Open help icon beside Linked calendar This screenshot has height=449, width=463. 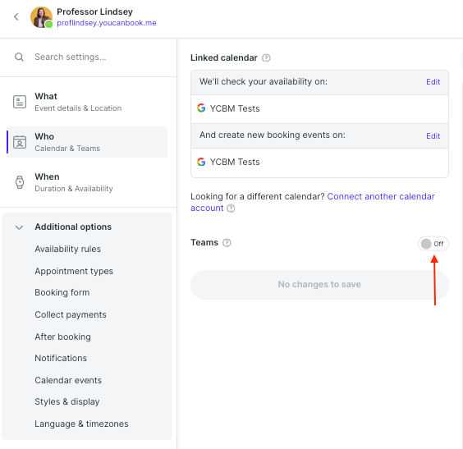[266, 57]
